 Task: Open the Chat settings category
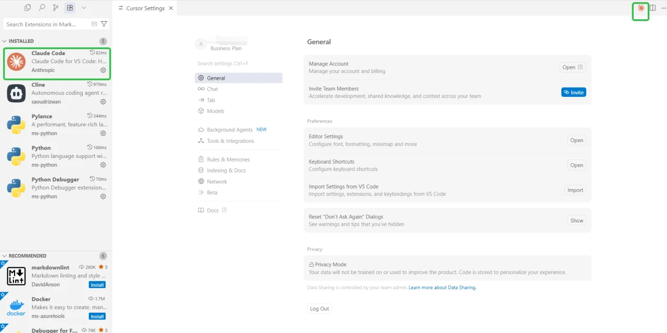239,89
